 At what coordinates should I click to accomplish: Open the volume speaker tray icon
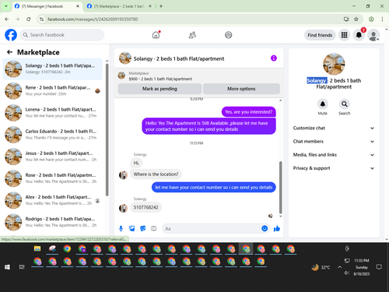[x=347, y=273]
